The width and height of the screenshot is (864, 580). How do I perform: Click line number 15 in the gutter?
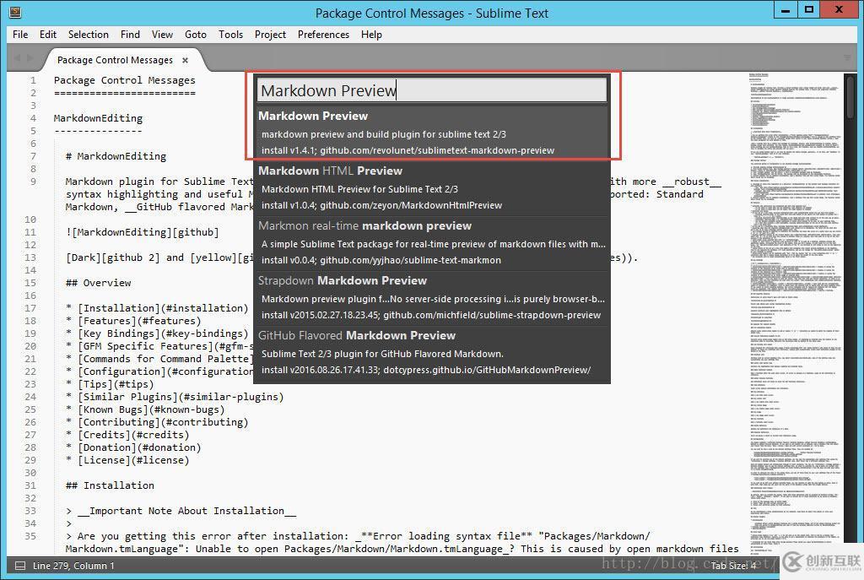[30, 283]
